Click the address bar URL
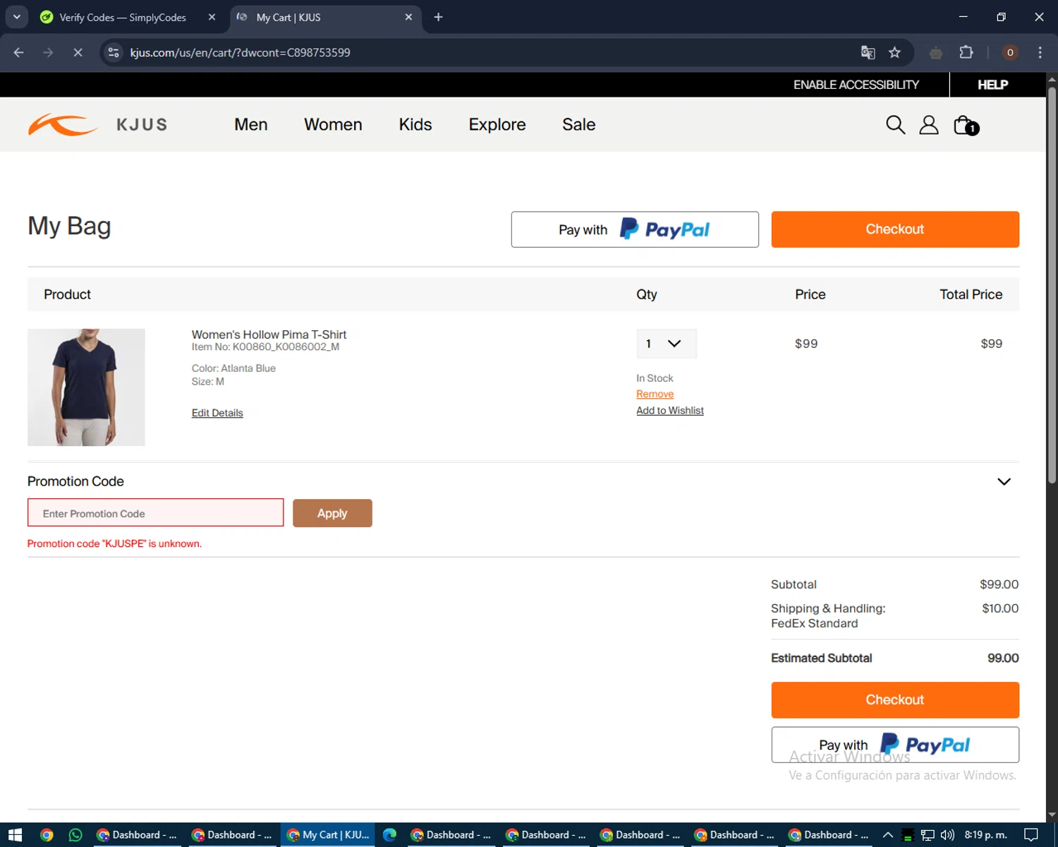The height and width of the screenshot is (847, 1058). (240, 52)
